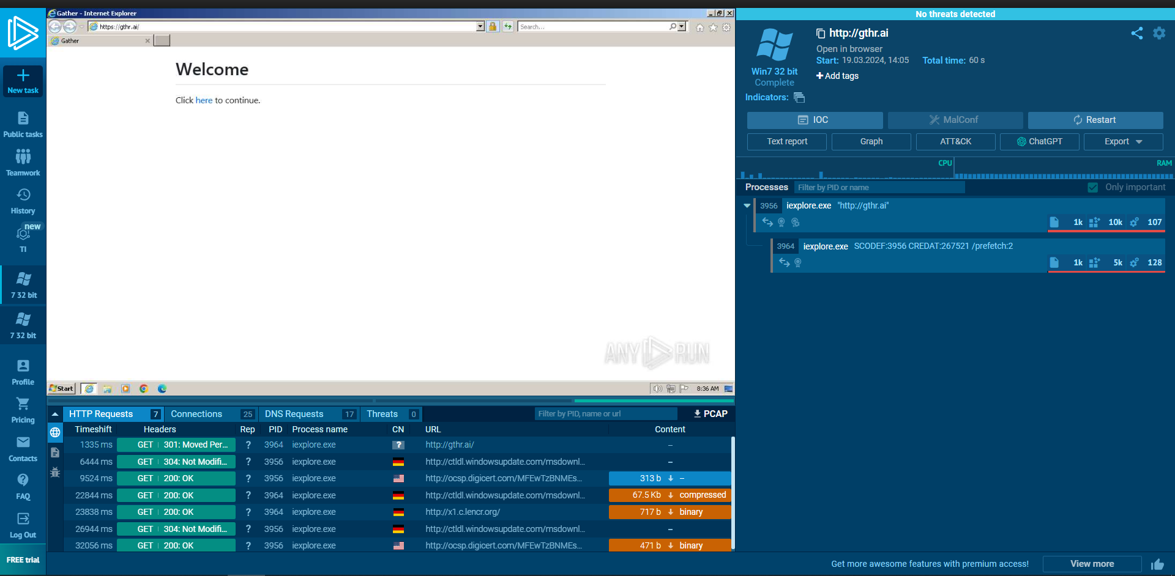Screen dimensions: 1175x576
Task: Collapse the process 3956 tree arrow
Action: coord(747,205)
